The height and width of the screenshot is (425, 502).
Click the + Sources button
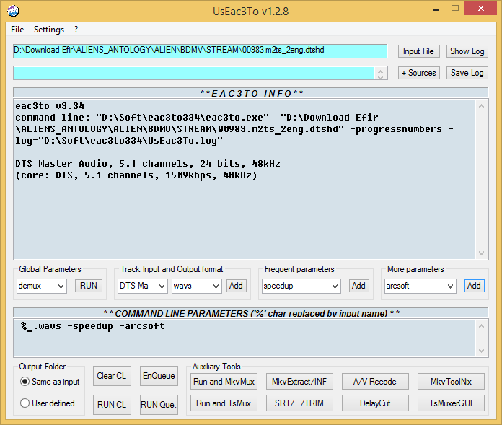point(419,73)
